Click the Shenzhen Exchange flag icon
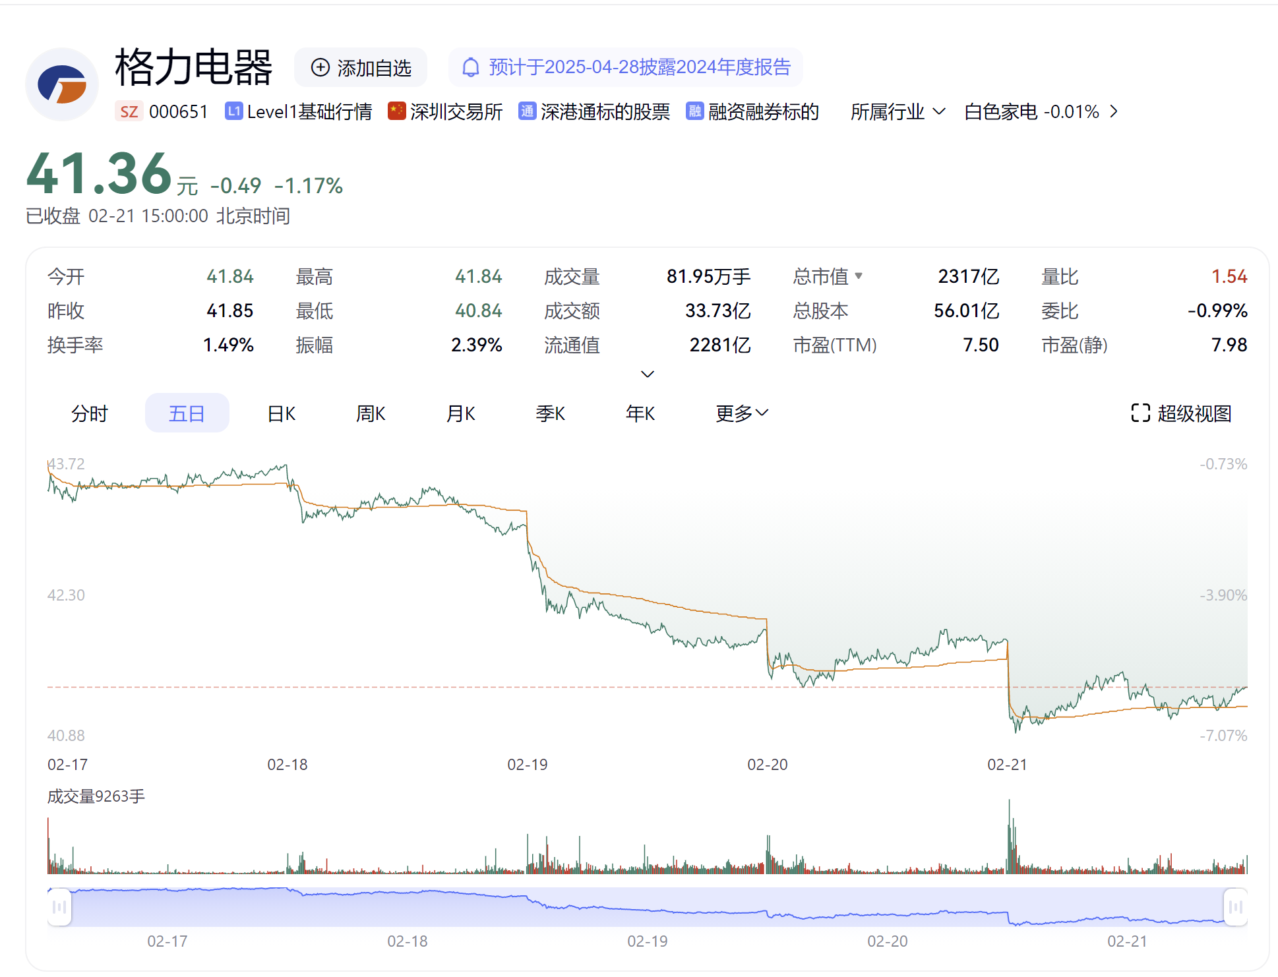Viewport: 1278px width, 977px height. coord(396,111)
